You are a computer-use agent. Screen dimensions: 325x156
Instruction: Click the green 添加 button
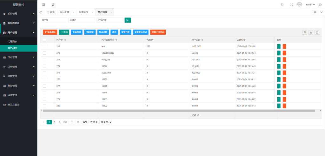(64, 32)
